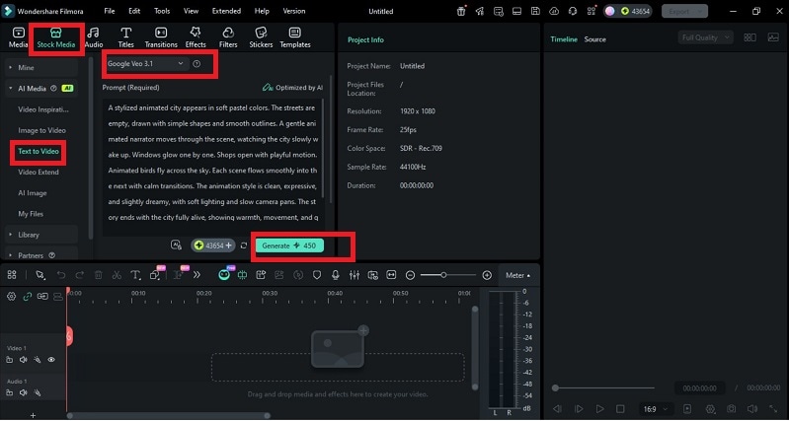Expand the Partners section

coord(41,255)
